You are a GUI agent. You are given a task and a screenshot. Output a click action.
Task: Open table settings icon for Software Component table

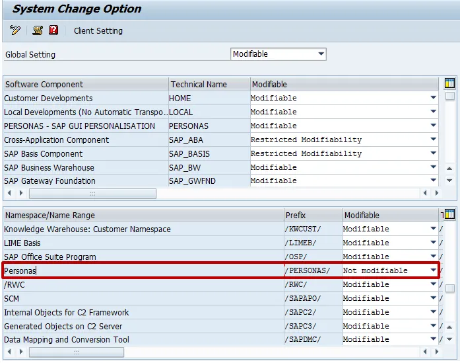pyautogui.click(x=450, y=83)
